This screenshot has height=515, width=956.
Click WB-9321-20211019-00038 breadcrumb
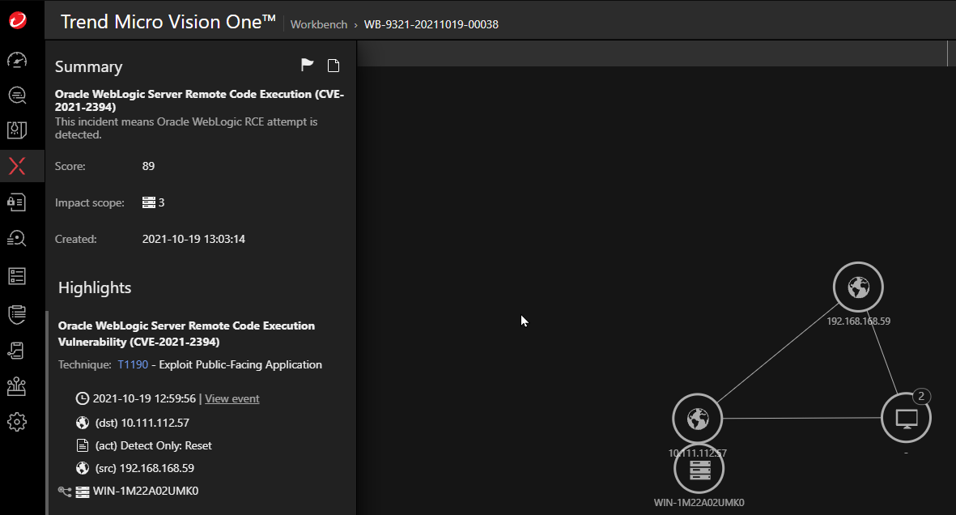click(x=431, y=24)
